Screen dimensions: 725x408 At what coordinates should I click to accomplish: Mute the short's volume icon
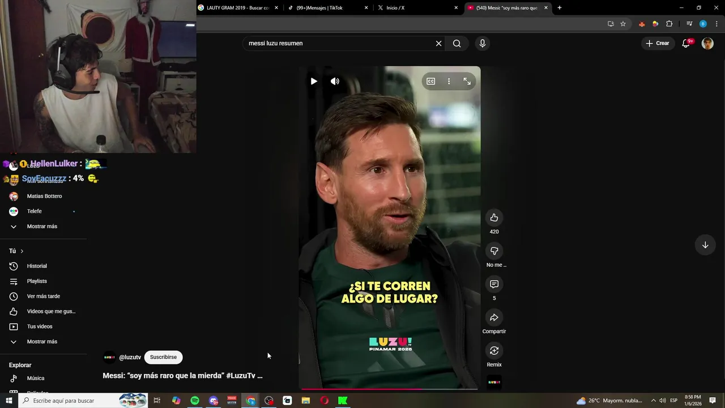coord(335,81)
